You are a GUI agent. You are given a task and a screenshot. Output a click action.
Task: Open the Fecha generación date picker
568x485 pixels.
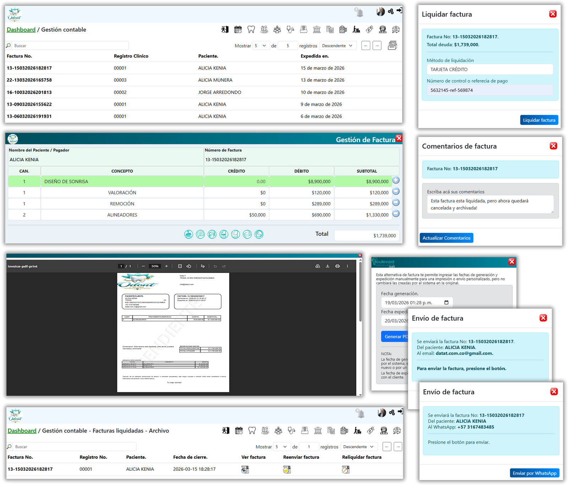click(x=446, y=302)
